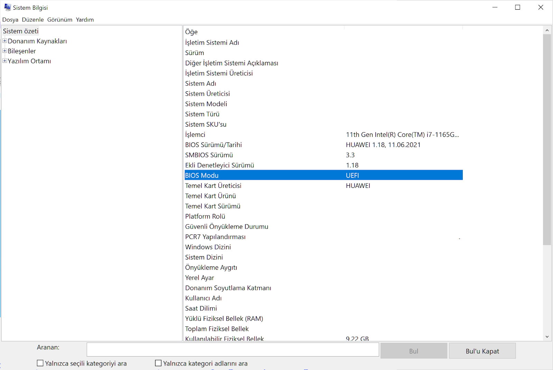The width and height of the screenshot is (553, 370).
Task: Click the scrollbar down arrow
Action: pos(547,336)
